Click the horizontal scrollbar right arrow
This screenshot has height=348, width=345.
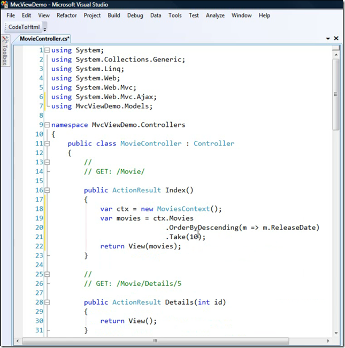(328, 341)
